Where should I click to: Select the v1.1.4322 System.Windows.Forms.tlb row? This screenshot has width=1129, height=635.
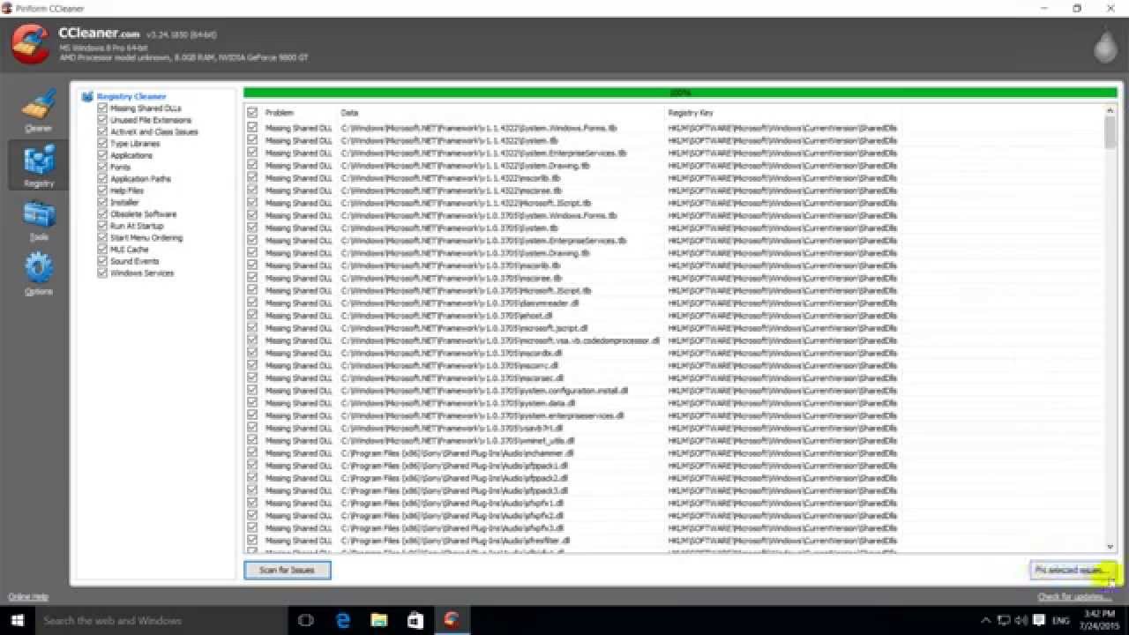pos(675,128)
